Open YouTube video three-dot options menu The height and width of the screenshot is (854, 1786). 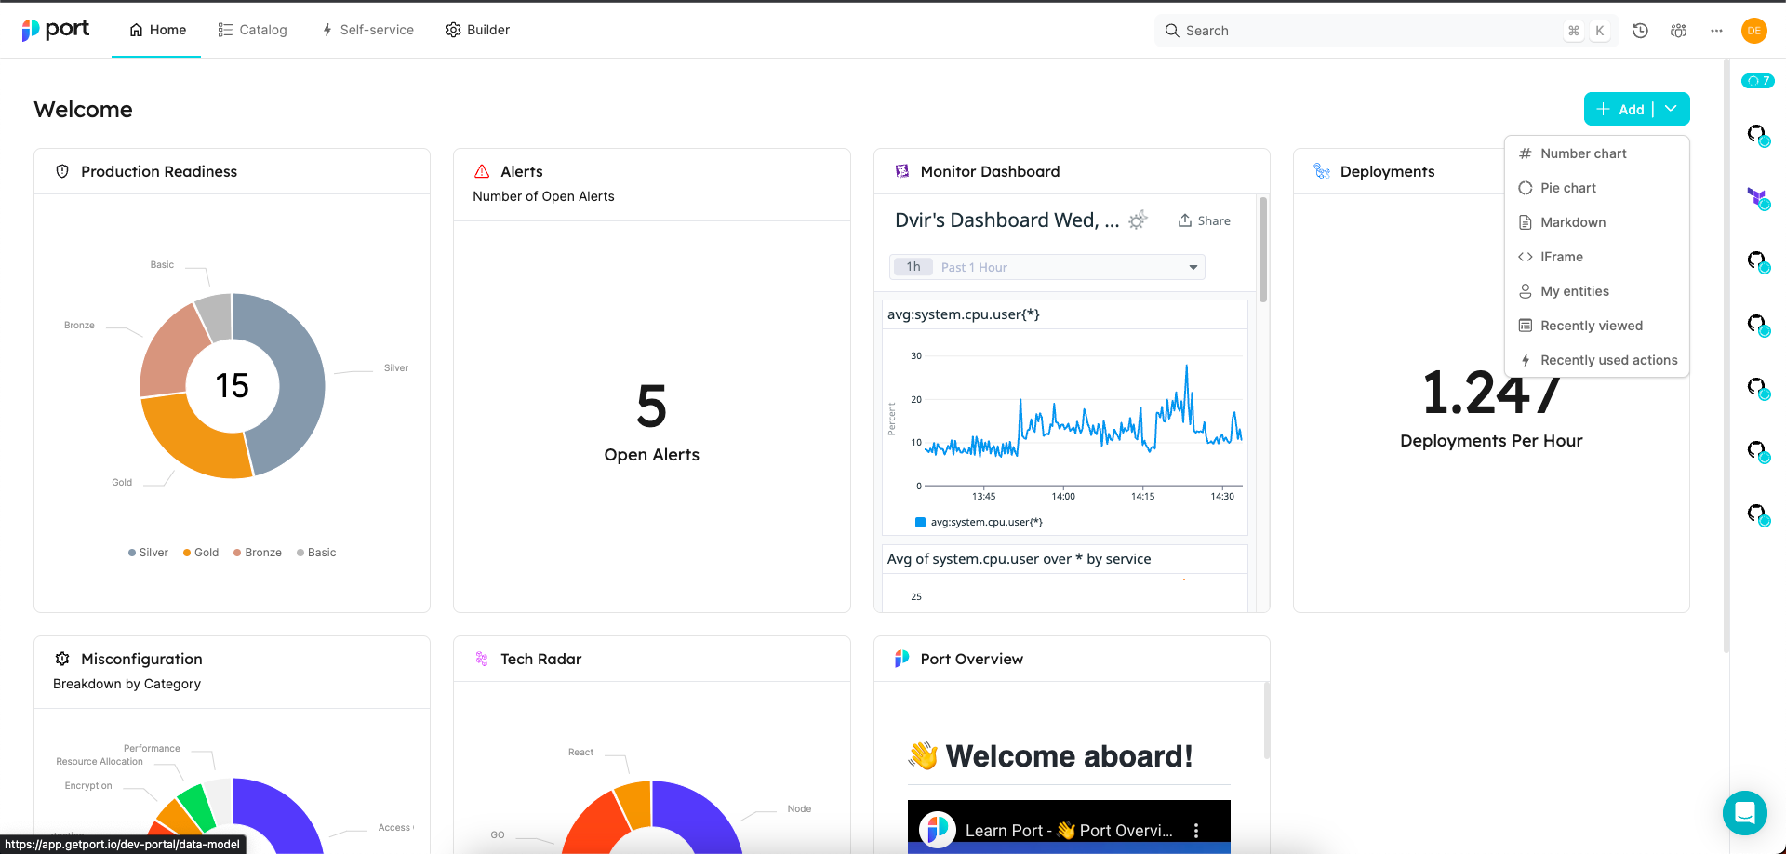coord(1196,831)
